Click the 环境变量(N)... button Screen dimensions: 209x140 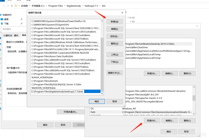tap(71, 112)
